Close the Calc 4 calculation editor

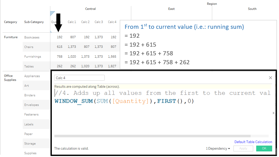tap(270, 78)
